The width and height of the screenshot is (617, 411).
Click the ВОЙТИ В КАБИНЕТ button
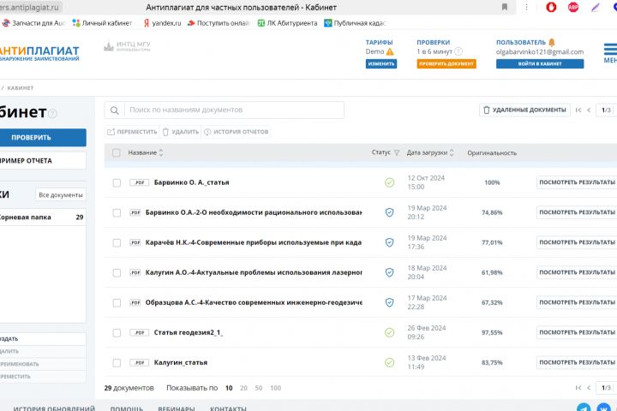point(540,63)
